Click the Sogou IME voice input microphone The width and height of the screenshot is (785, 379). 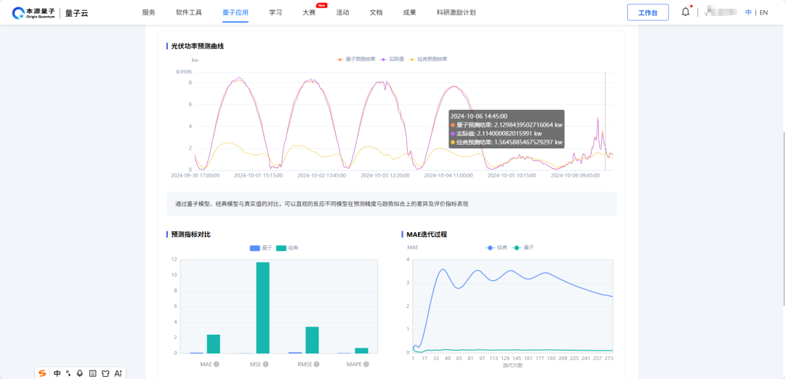tap(80, 373)
